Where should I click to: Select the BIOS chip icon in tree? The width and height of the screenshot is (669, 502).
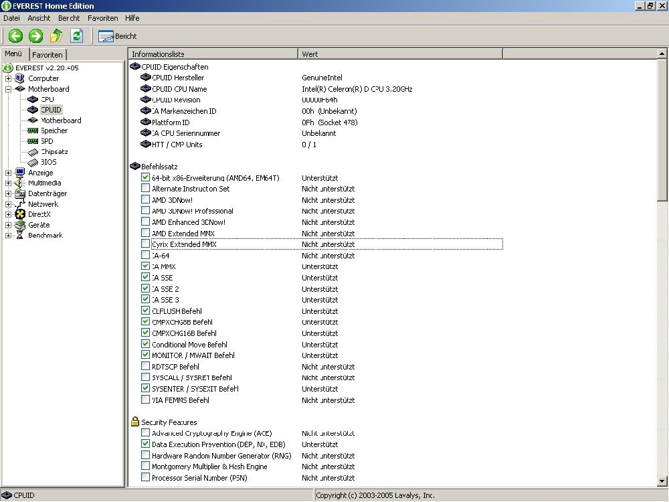[x=33, y=162]
